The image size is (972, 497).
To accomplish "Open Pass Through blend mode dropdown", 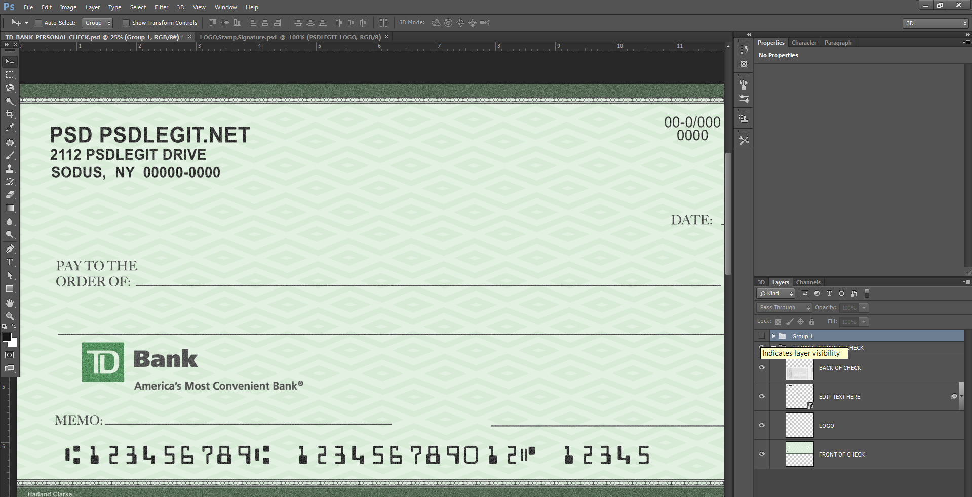I will tap(784, 308).
